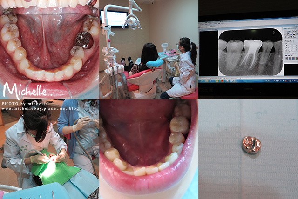Image resolution: width=298 pixels, height=199 pixels.
Task: Click the yellow-purple application icon on the taskbar
Action: coord(217,81)
